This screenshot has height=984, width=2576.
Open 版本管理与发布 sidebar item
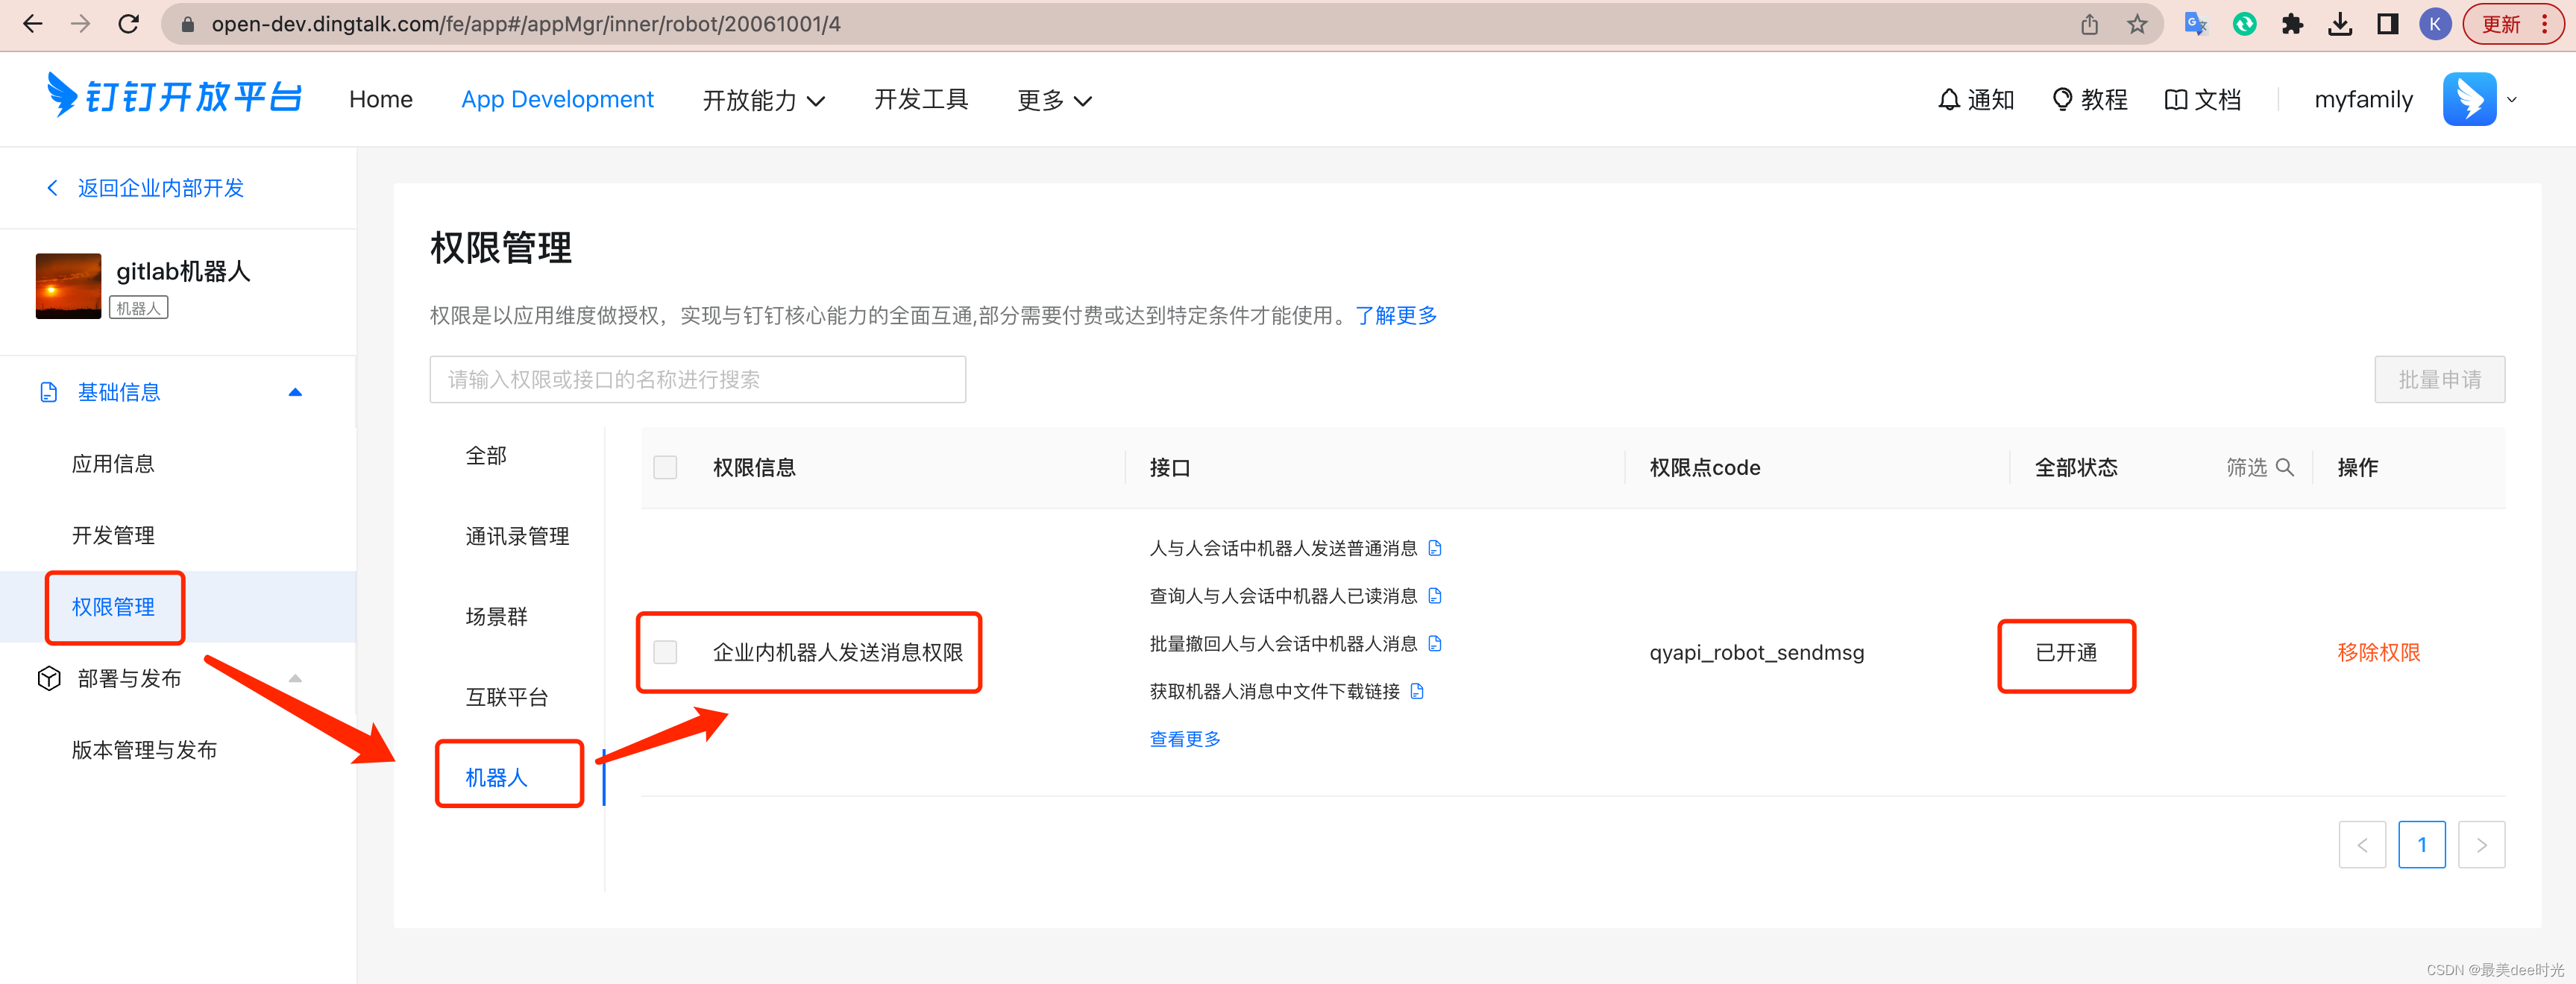pos(144,750)
